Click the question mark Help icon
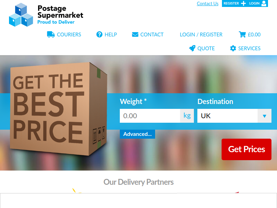The width and height of the screenshot is (277, 208). tap(99, 34)
